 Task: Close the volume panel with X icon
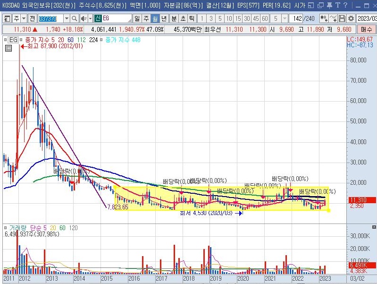point(374,227)
